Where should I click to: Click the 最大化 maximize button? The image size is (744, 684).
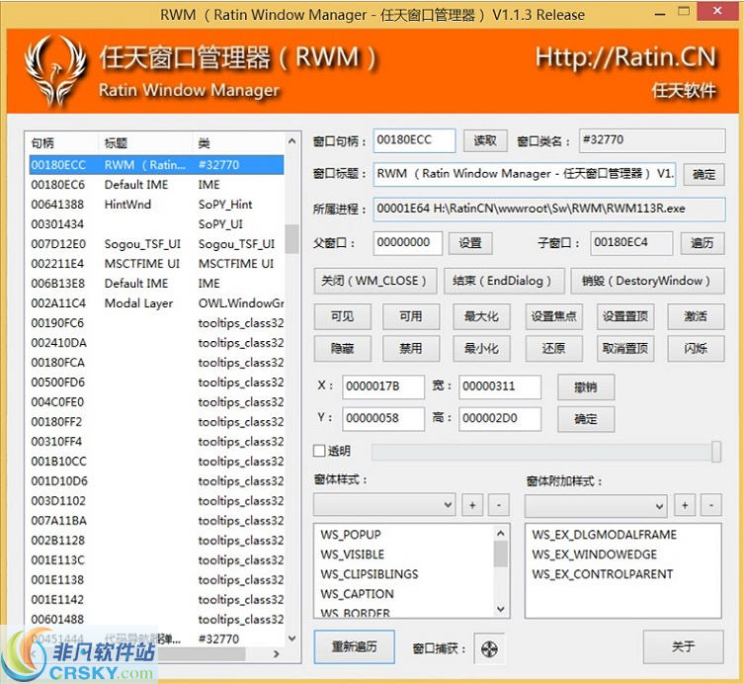(x=481, y=316)
